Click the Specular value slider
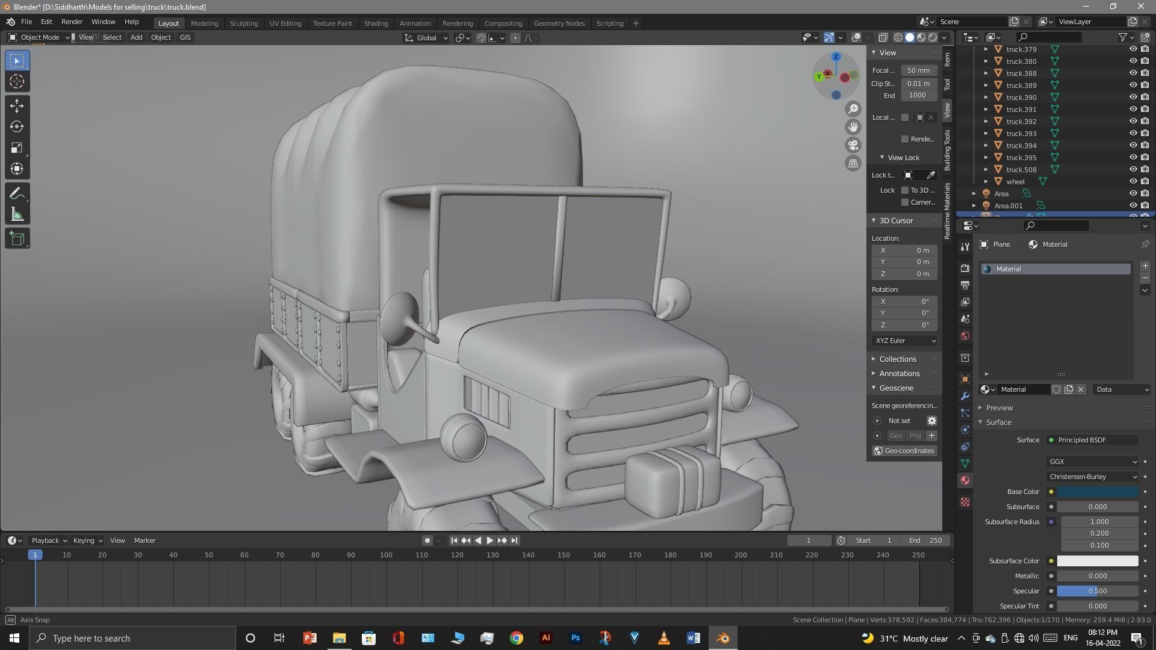This screenshot has height=650, width=1156. click(x=1098, y=591)
